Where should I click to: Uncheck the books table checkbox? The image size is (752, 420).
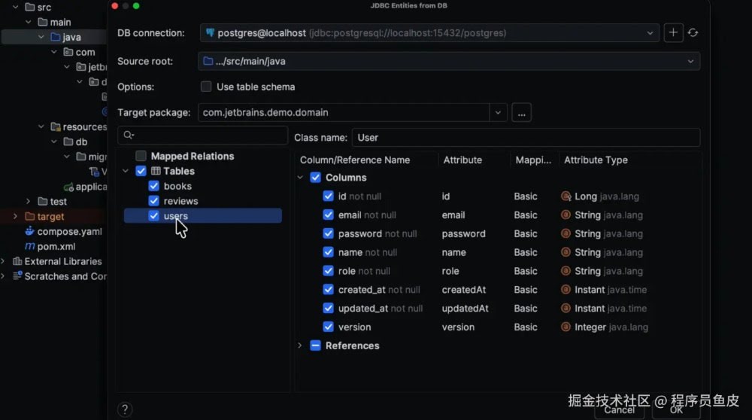click(x=154, y=186)
